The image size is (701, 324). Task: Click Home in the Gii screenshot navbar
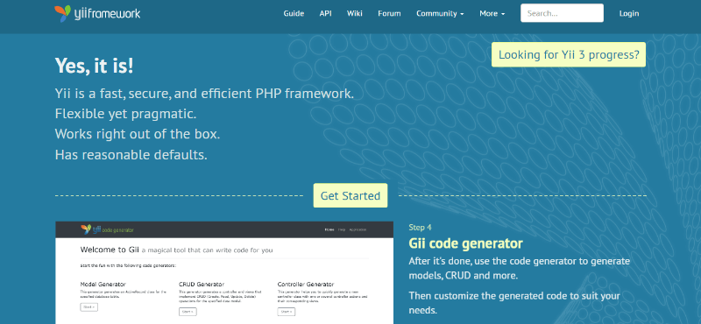point(329,229)
